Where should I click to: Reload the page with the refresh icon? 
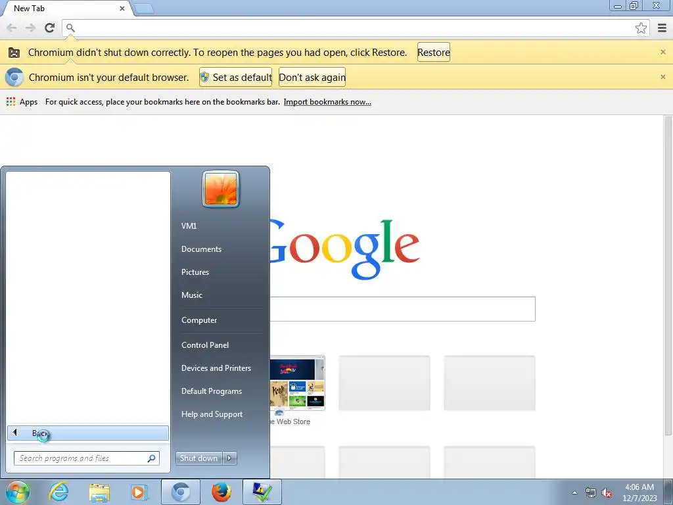click(x=50, y=28)
